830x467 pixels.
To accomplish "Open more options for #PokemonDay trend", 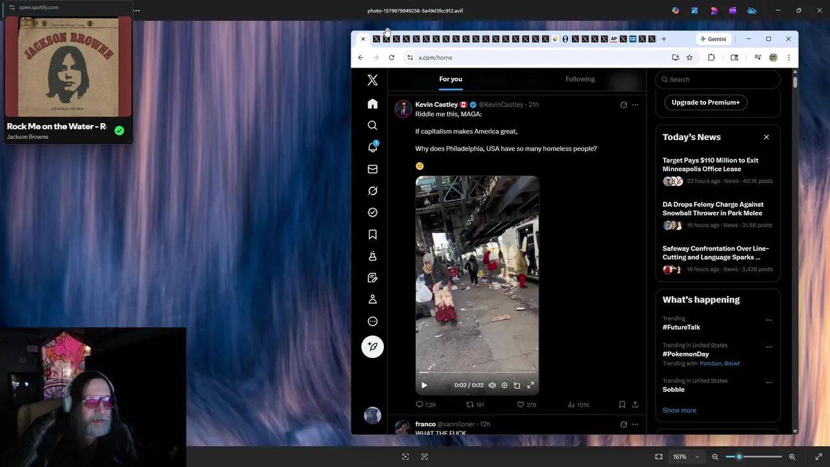I will tap(769, 346).
